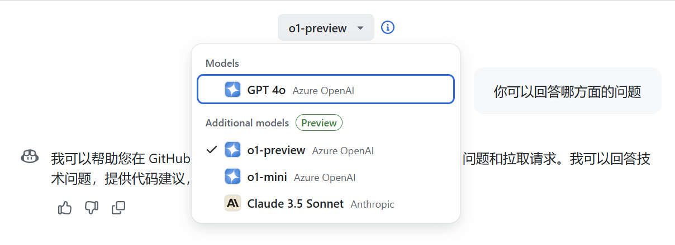Select the GPT 4o model
The width and height of the screenshot is (675, 245).
click(326, 89)
